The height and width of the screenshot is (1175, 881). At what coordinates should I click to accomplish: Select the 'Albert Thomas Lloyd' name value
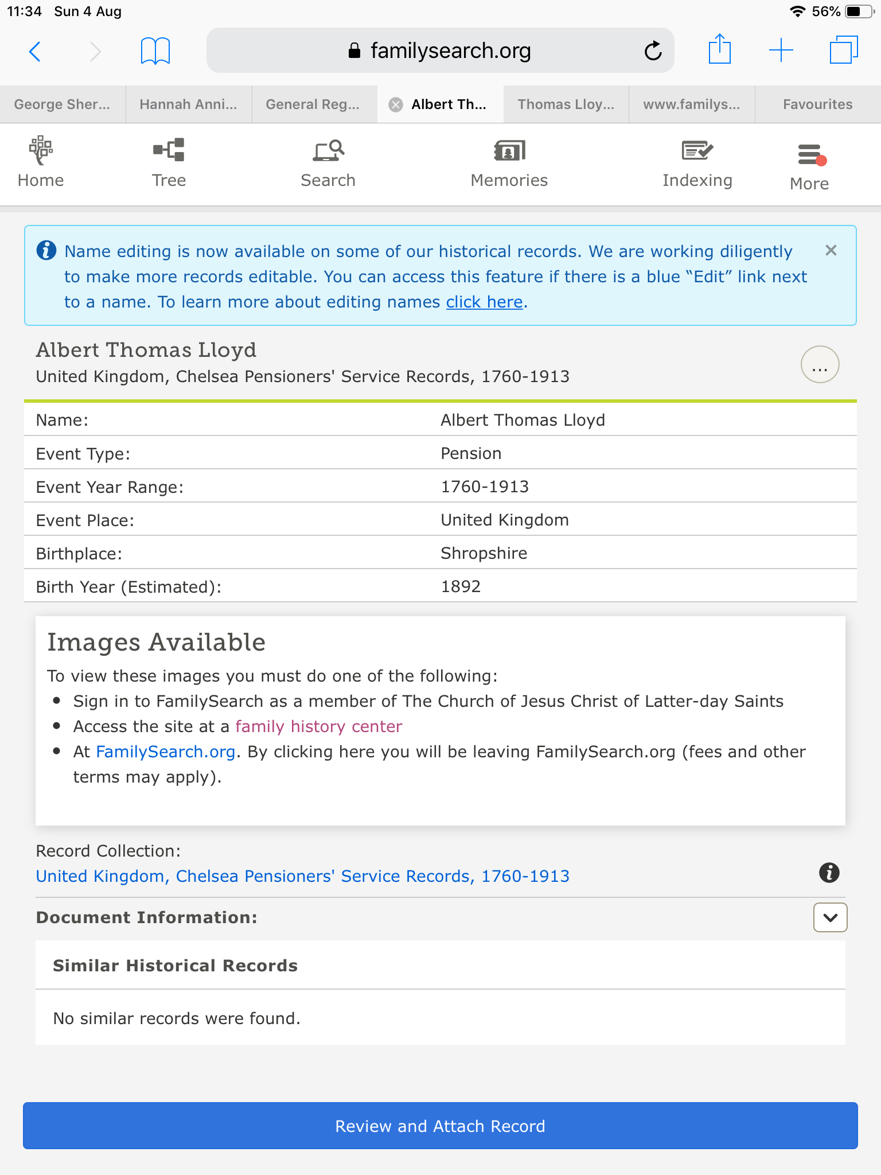[x=523, y=420]
